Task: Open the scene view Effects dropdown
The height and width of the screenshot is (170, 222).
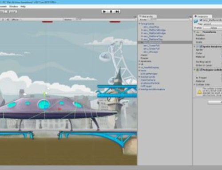Action: (16, 20)
